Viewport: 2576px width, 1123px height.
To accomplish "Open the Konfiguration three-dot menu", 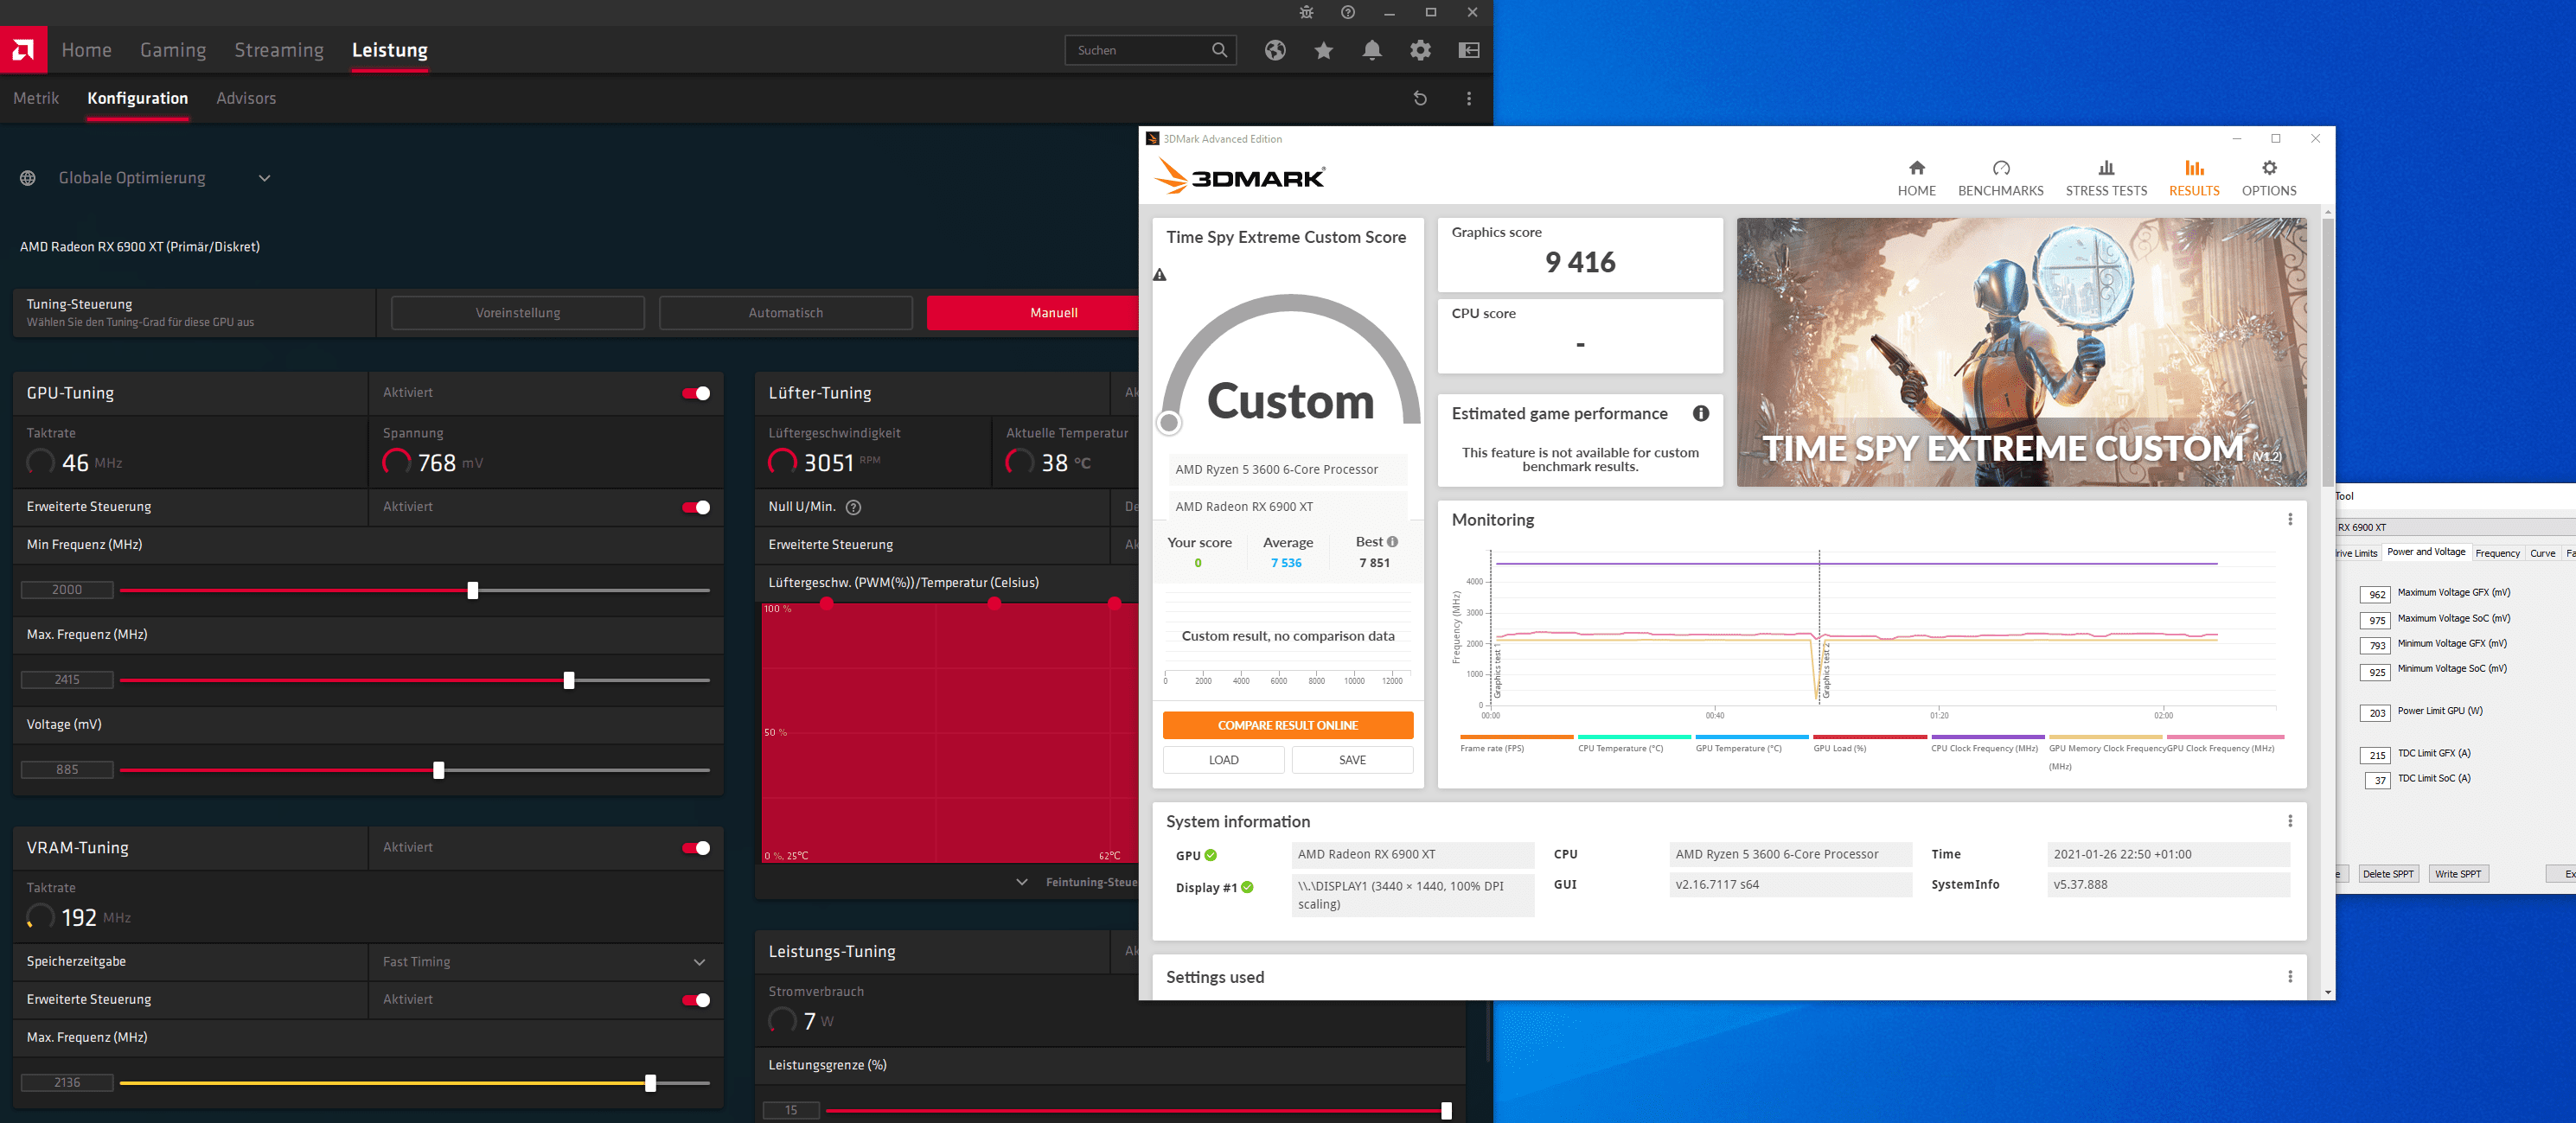I will (1469, 98).
